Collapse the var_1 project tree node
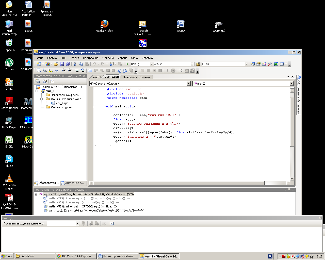Image resolution: width=325 pixels, height=260 pixels. click(37, 91)
